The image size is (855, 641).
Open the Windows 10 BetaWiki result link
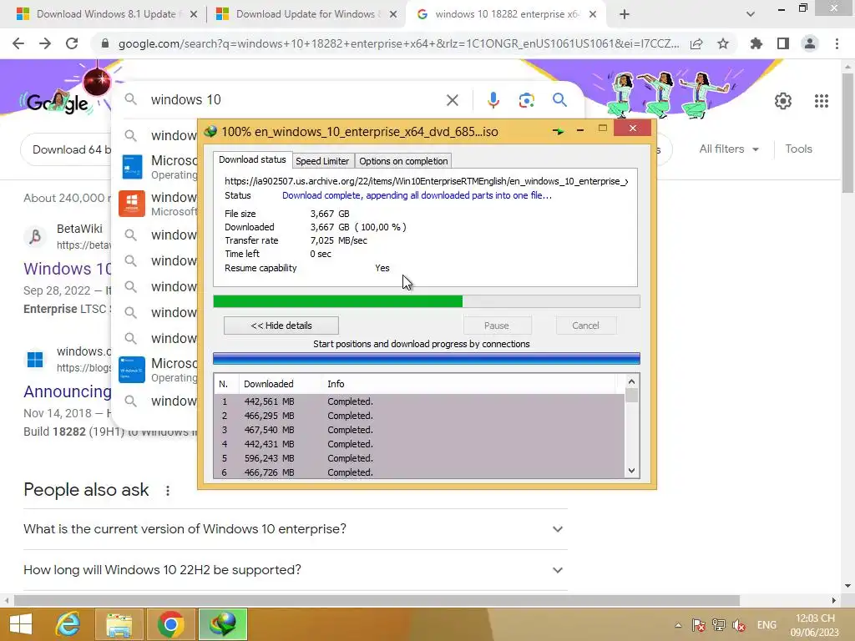tap(68, 269)
